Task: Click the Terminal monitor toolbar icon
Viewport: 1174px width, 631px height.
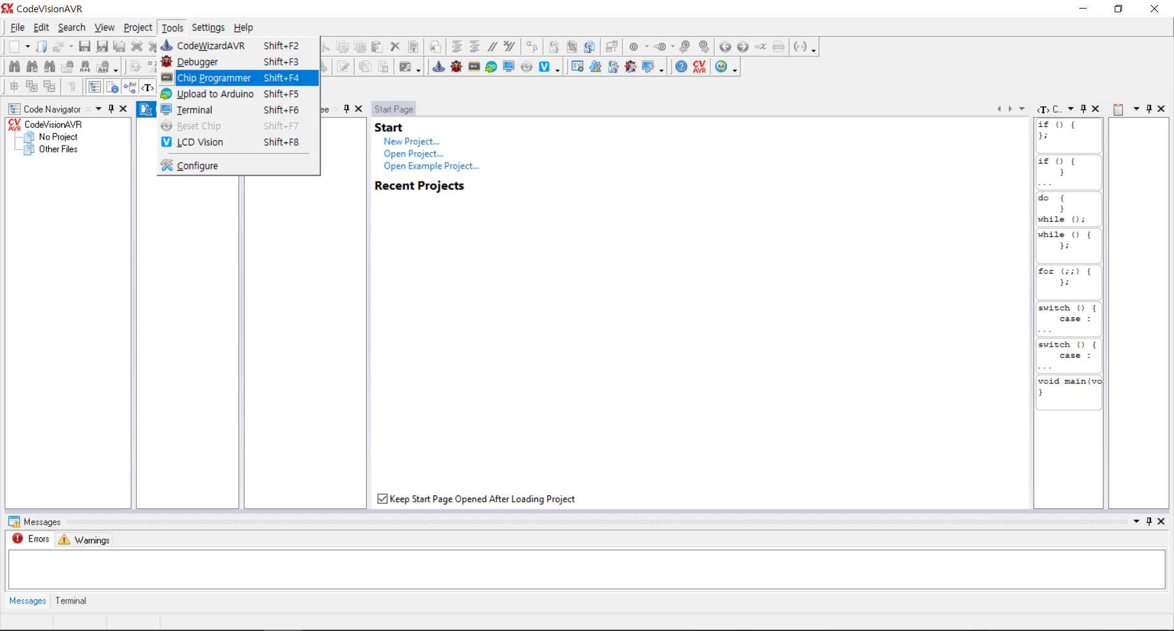Action: 509,67
